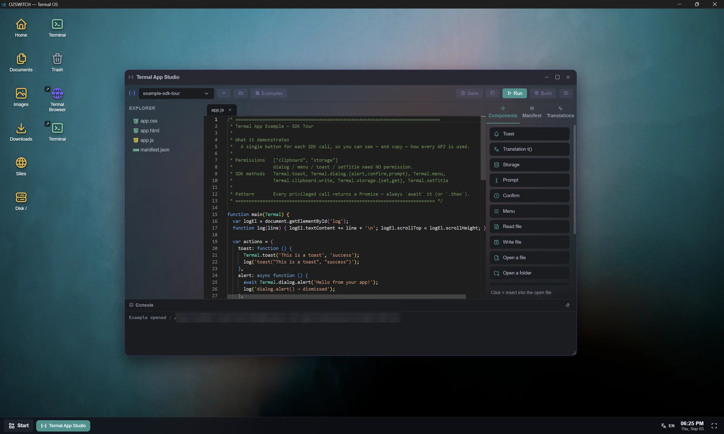The image size is (724, 434).
Task: Open the Termal Browser desktop icon
Action: [57, 99]
